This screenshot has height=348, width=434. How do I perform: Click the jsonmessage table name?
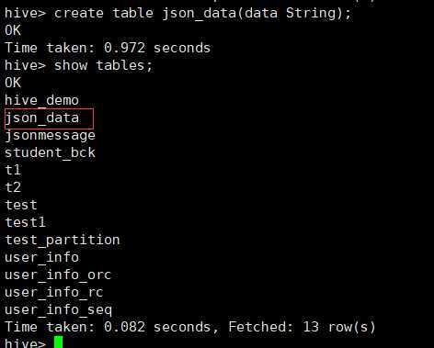(x=50, y=136)
